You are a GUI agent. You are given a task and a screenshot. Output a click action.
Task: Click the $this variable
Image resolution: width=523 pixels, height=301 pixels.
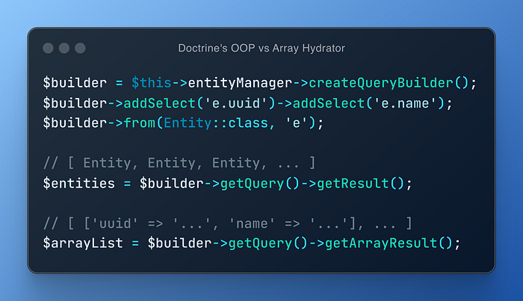point(152,83)
